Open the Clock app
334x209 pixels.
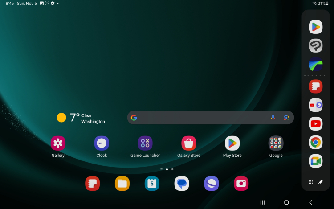[102, 143]
